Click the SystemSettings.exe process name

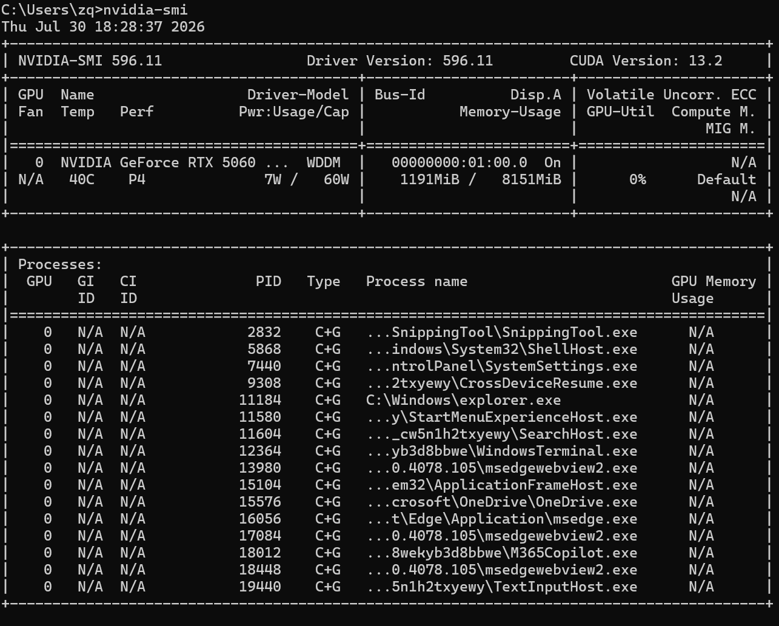pyautogui.click(x=502, y=366)
